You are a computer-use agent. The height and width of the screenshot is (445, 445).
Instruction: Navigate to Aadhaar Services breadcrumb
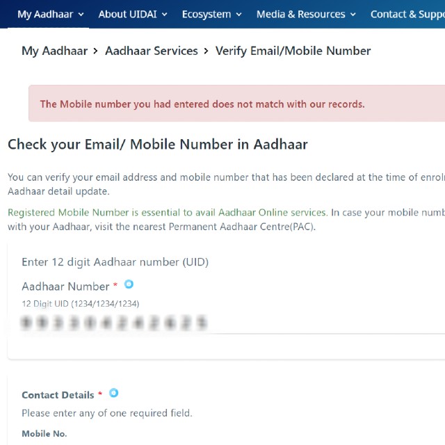click(x=151, y=51)
